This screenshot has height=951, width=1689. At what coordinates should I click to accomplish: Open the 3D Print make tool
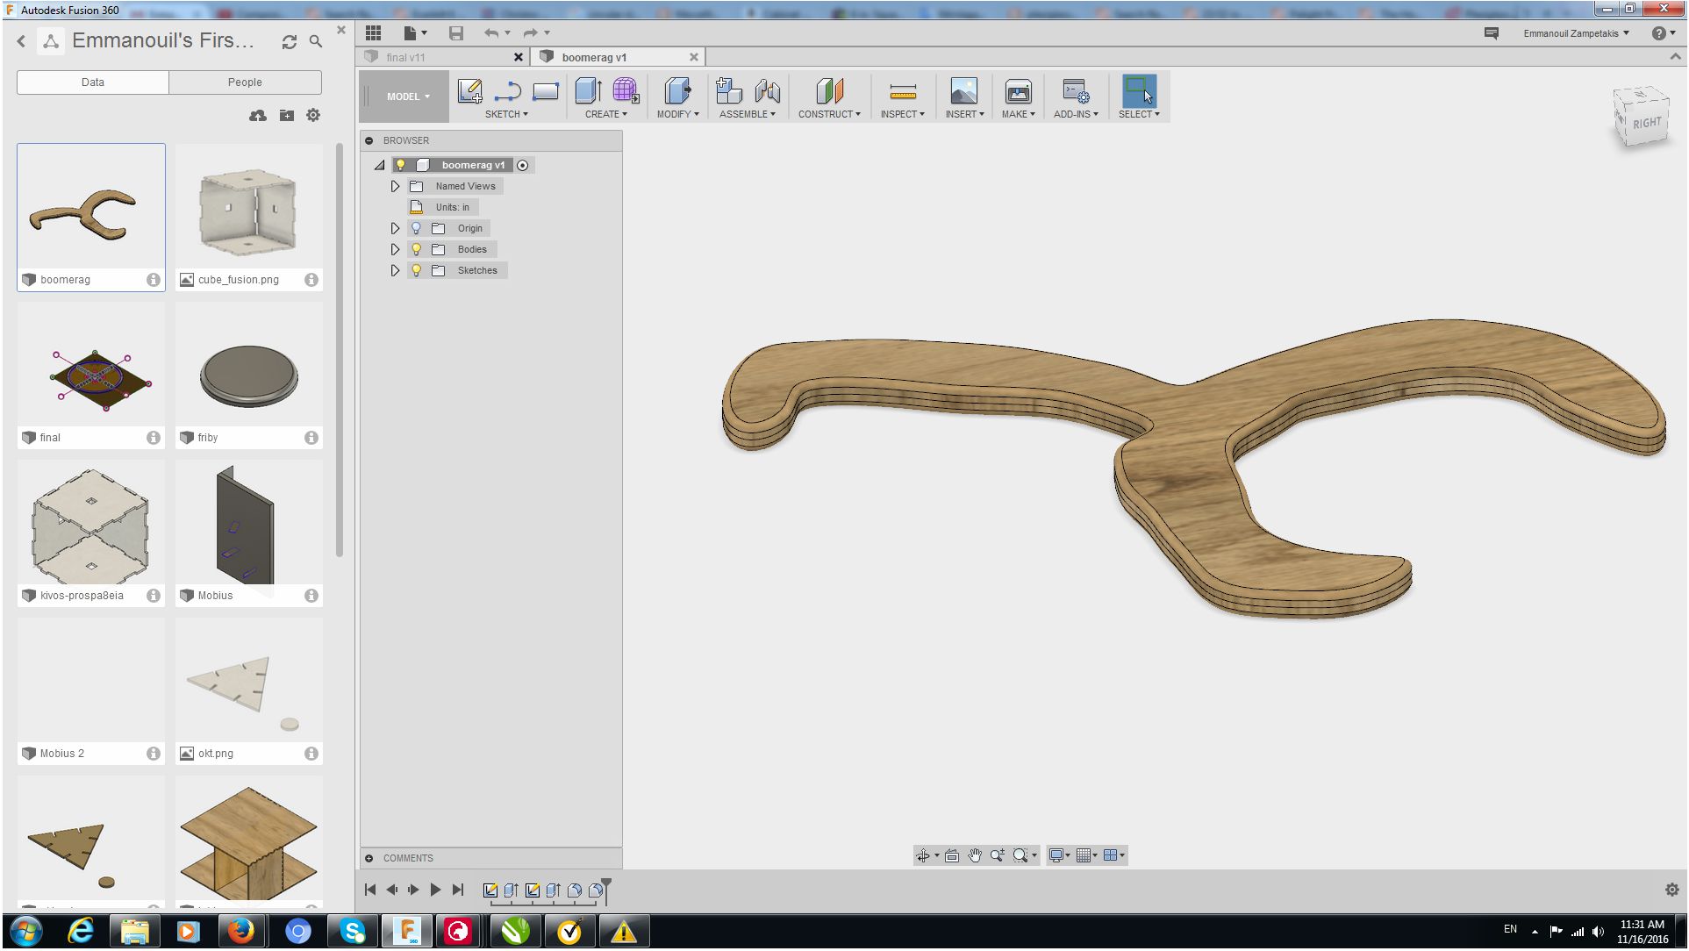tap(1019, 91)
